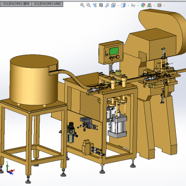Click the Zoom to Fit icon
This screenshot has height=186, width=186.
click(x=82, y=5)
